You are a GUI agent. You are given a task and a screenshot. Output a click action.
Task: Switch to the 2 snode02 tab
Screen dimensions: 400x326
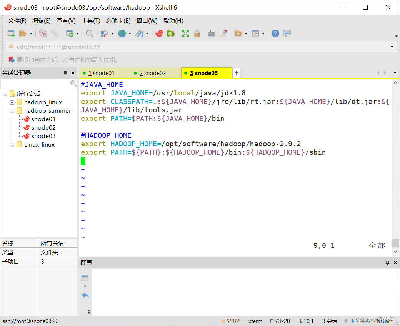(152, 73)
